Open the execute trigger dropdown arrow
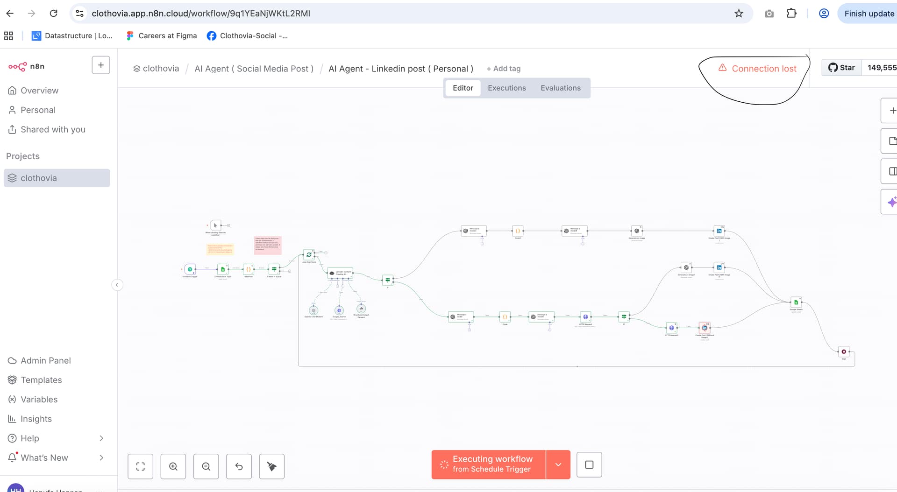Viewport: 897px width, 492px height. click(558, 464)
